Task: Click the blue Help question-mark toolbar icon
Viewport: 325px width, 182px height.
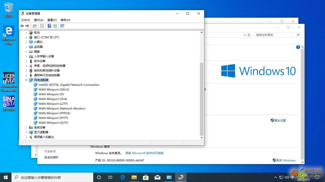Action: [x=49, y=26]
